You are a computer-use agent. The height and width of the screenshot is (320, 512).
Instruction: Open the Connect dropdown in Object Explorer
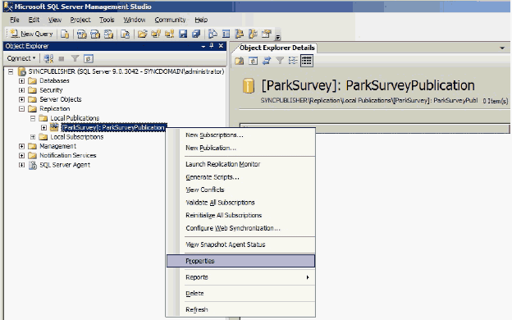(21, 58)
